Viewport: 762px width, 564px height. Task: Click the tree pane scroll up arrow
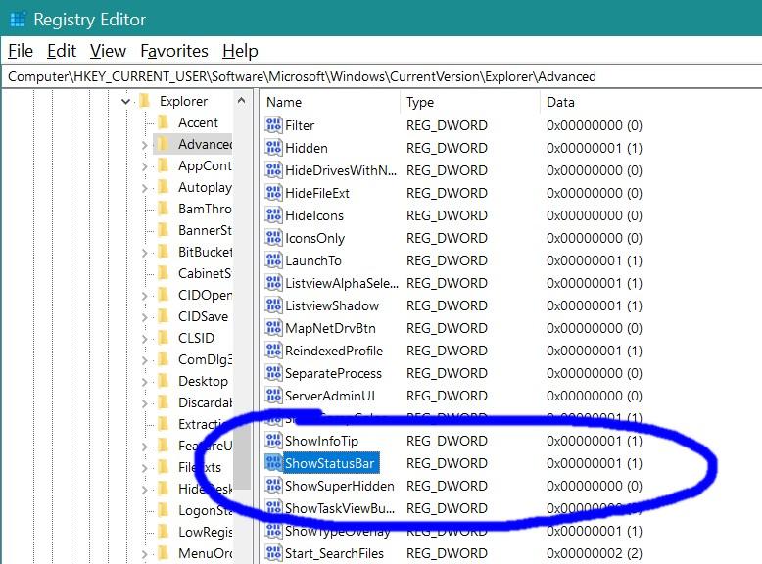[242, 101]
